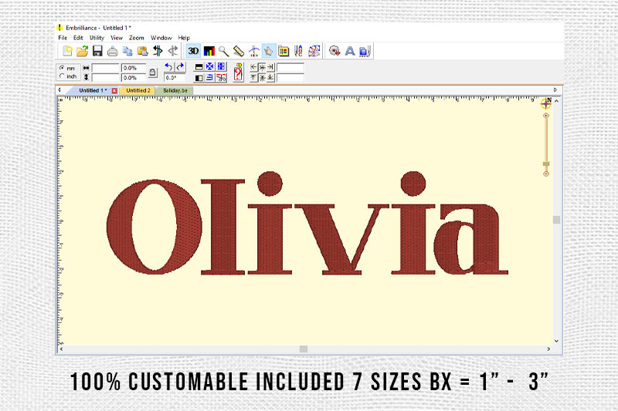Click the thread spool with red arrow
Image resolution: width=618 pixels, height=411 pixels.
(x=334, y=51)
